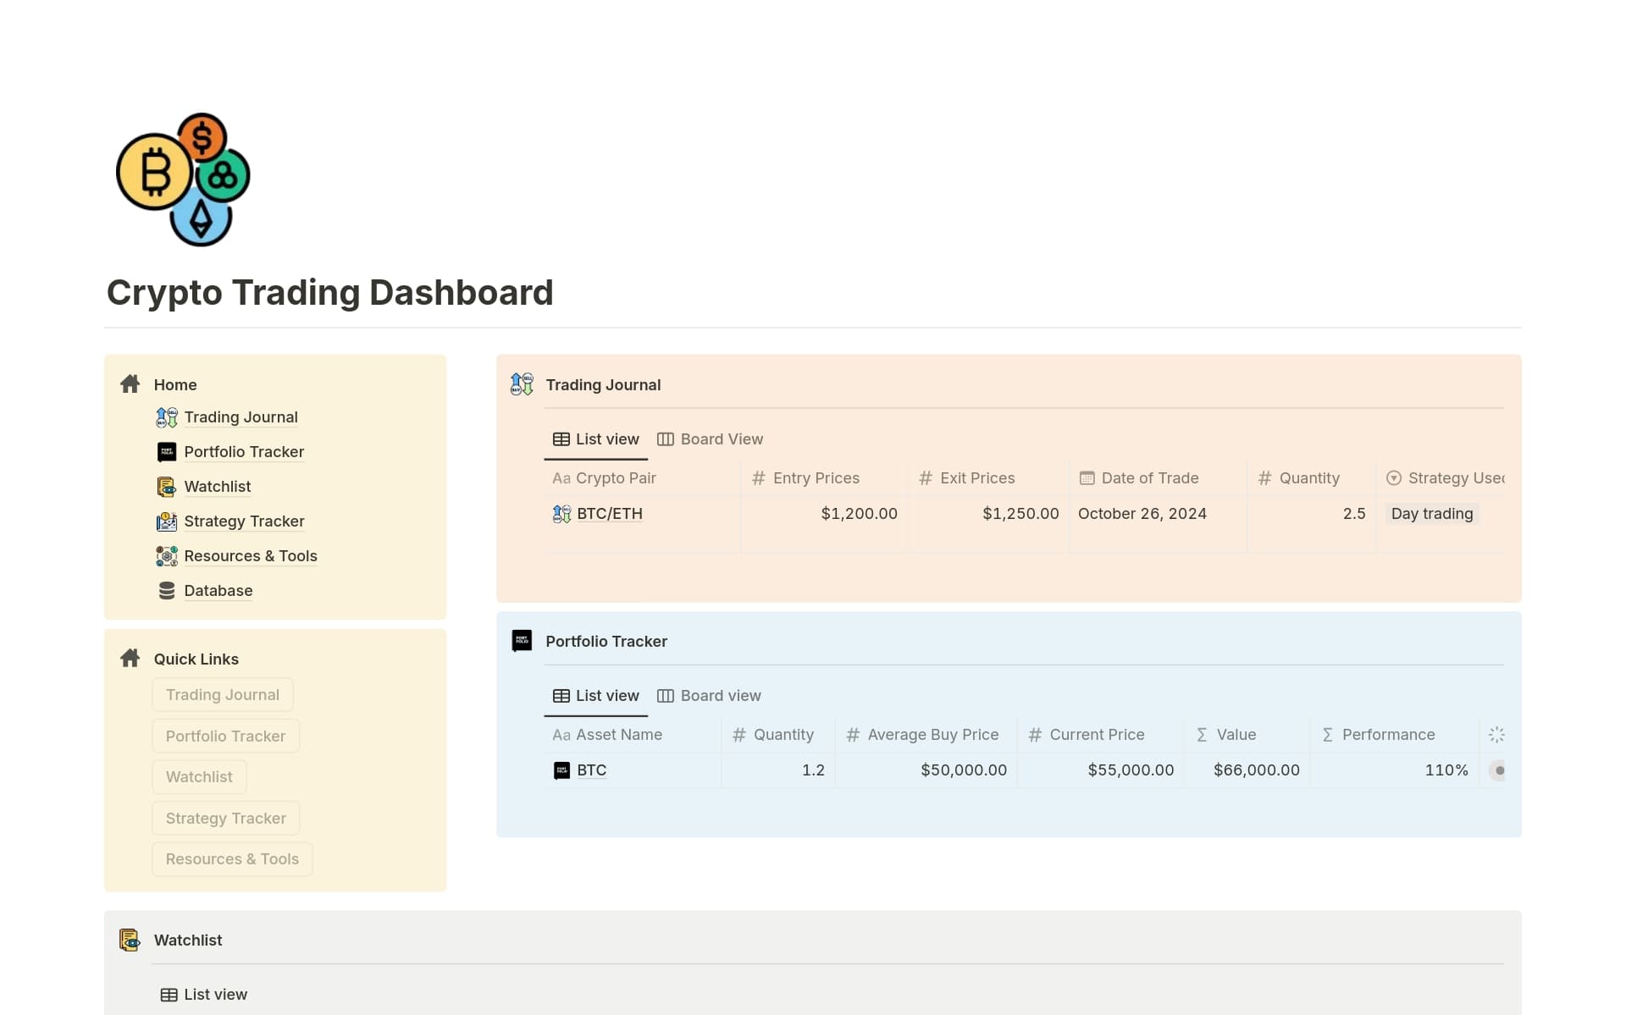This screenshot has width=1626, height=1015.
Task: Click the Portfolio Tracker icon in sidebar
Action: (x=166, y=452)
